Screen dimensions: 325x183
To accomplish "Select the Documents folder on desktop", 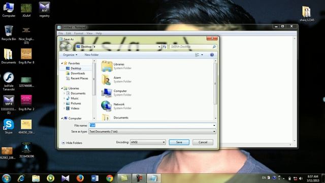I will point(9,56).
